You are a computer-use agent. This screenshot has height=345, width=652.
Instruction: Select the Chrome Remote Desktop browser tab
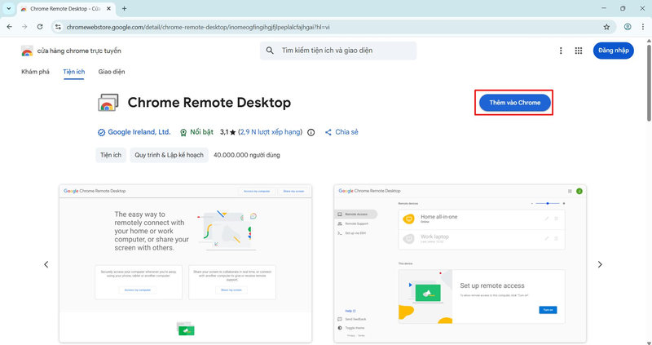pyautogui.click(x=66, y=9)
